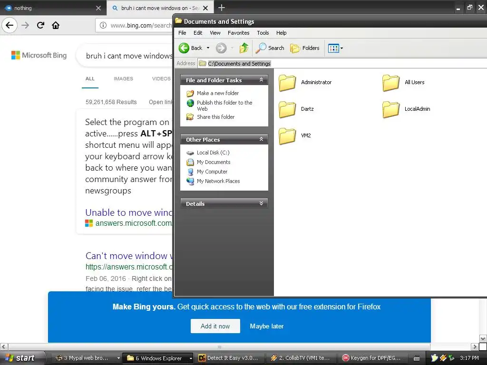Switch to CollabTV taskbar item
The width and height of the screenshot is (487, 365).
point(302,358)
